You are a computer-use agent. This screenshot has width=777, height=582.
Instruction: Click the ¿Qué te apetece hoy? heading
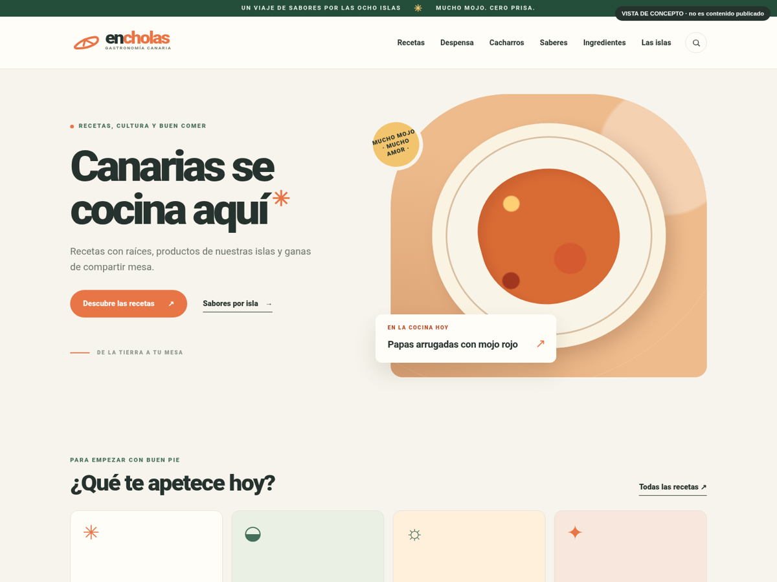coord(172,483)
